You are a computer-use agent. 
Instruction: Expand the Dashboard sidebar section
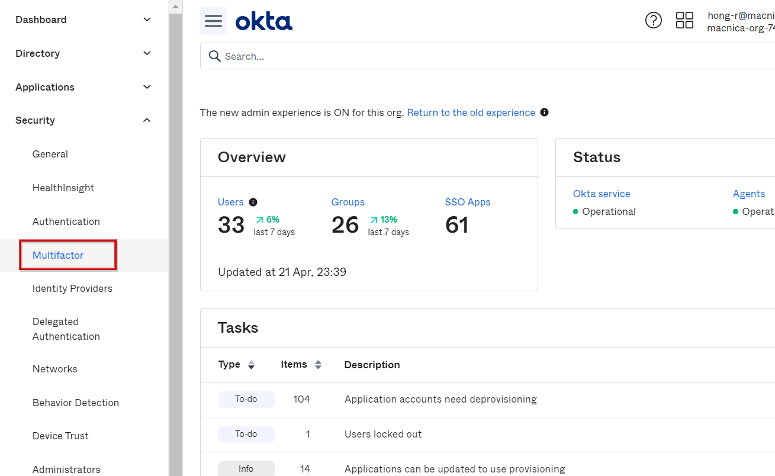tap(147, 20)
